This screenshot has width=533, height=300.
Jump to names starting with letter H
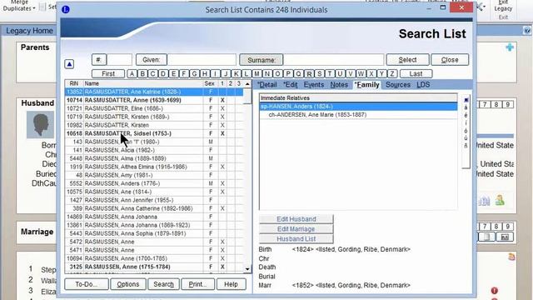[x=205, y=74]
